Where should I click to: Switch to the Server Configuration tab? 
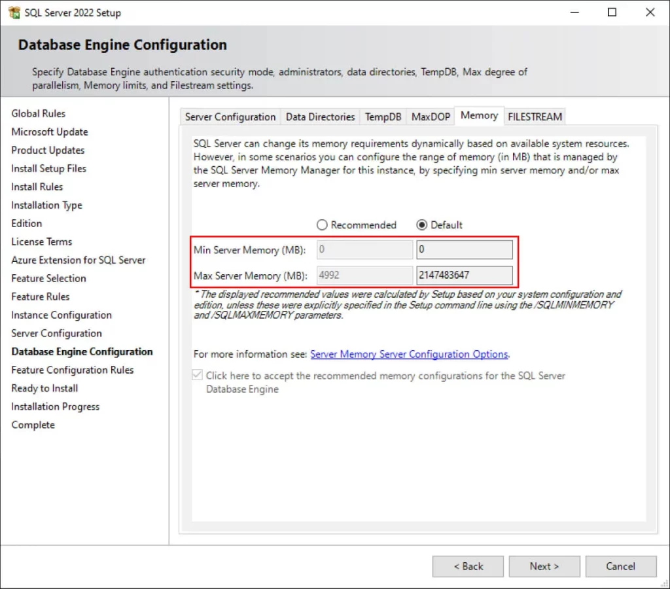point(230,116)
